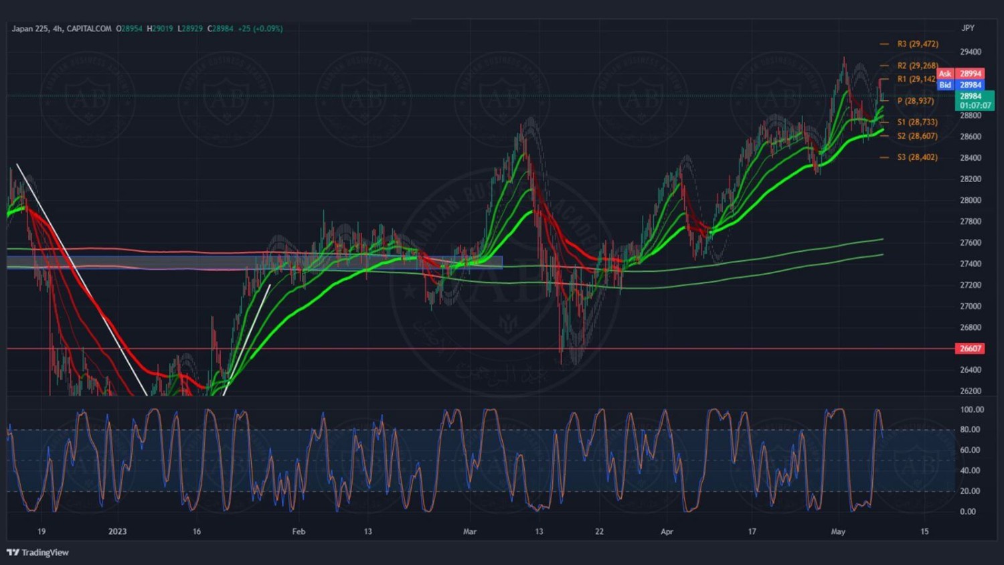Click the 20.00 oscillator scale label
This screenshot has width=1004, height=565.
[x=970, y=491]
